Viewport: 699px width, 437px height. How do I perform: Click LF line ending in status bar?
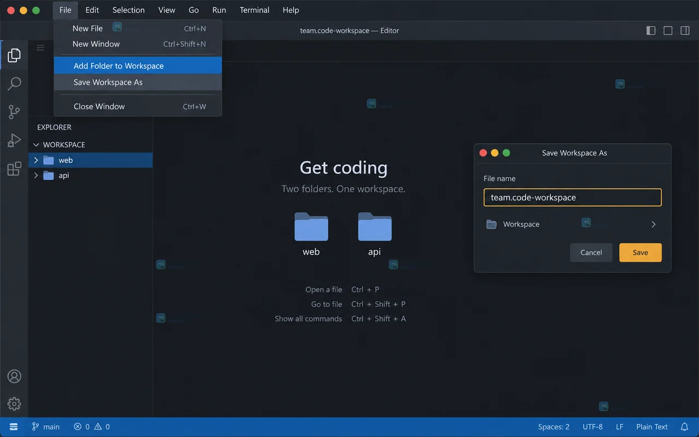pos(620,427)
